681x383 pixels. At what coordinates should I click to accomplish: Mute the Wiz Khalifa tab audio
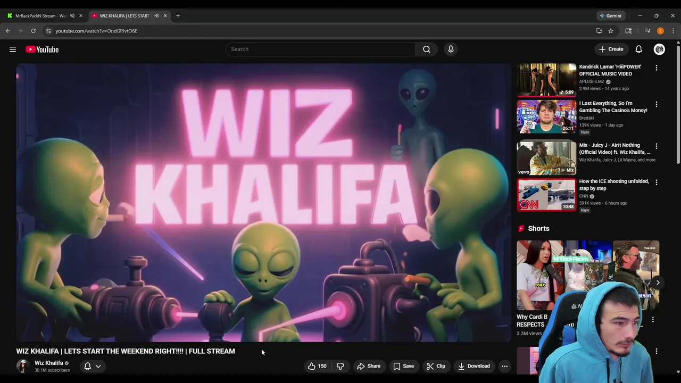[x=156, y=15]
